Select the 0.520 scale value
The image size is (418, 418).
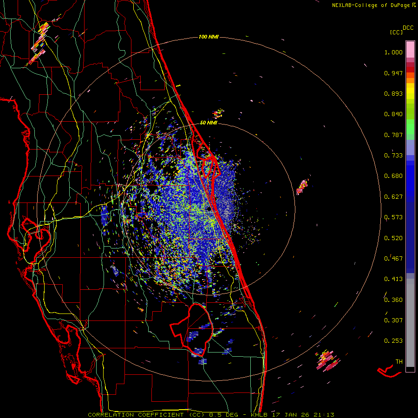(x=393, y=238)
